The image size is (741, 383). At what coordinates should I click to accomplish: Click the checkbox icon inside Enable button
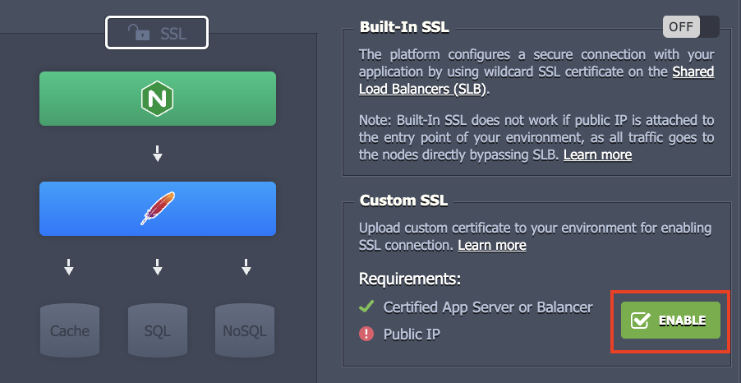coord(642,320)
